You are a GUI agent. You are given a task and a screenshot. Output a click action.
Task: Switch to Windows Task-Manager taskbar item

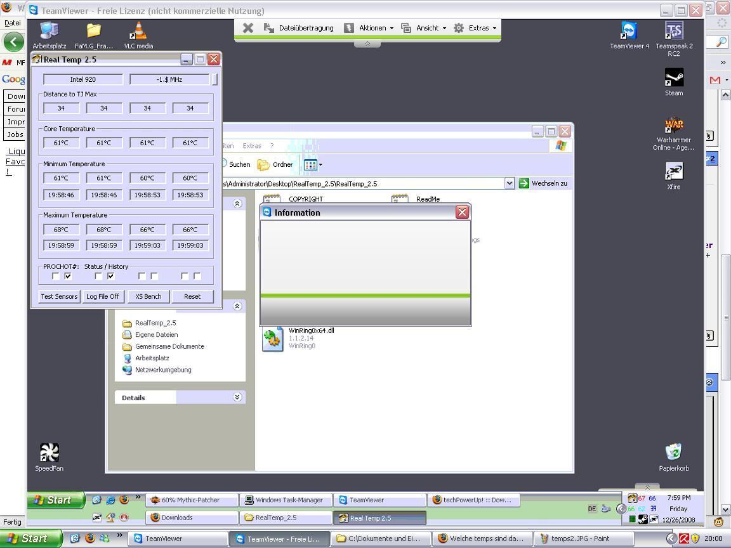[x=286, y=500]
